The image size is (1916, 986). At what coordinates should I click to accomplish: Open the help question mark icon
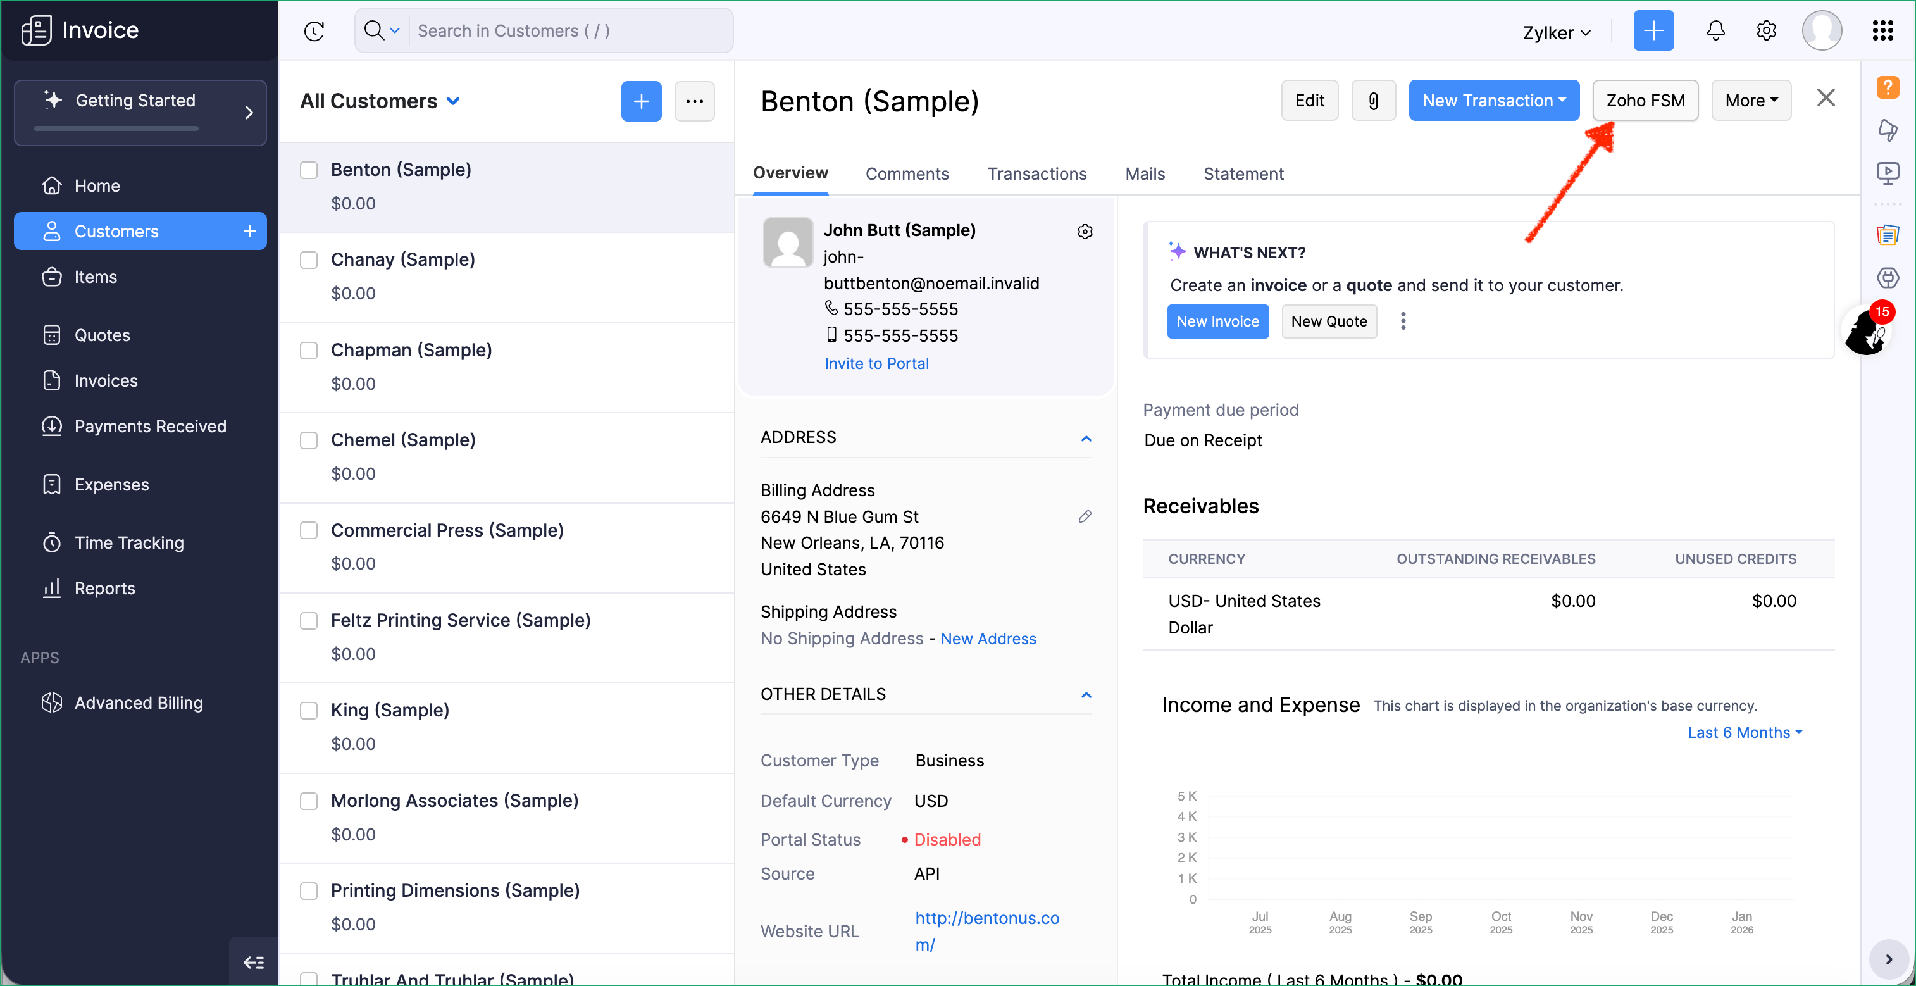click(1887, 87)
